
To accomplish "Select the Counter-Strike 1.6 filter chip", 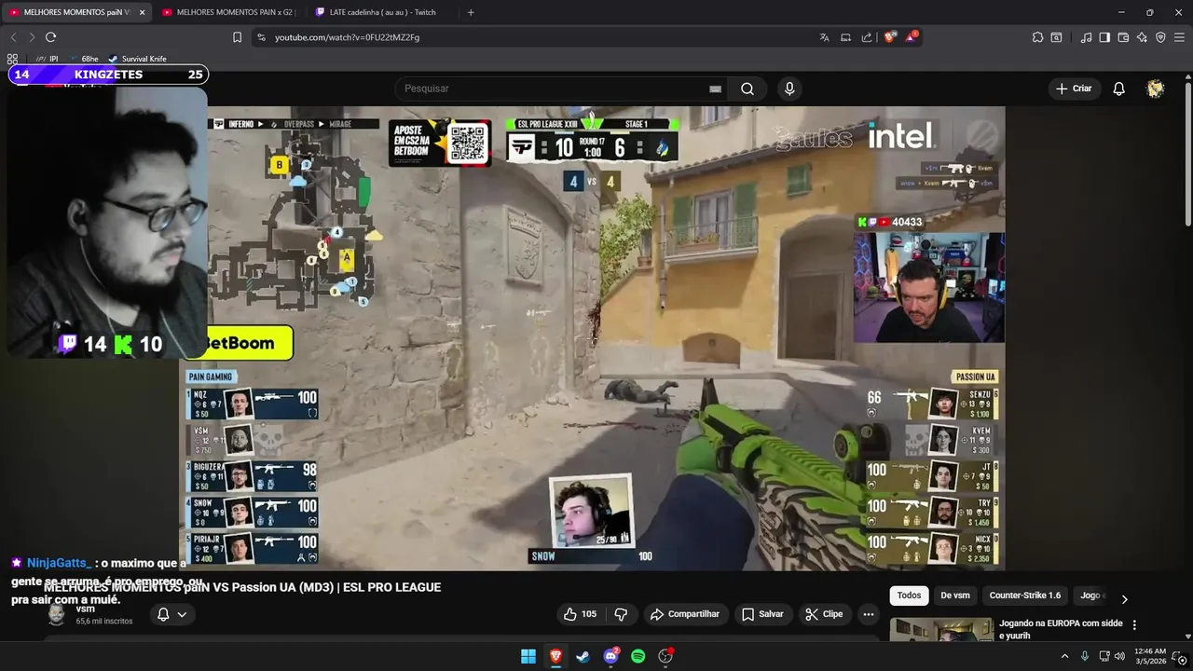I will [x=1025, y=596].
